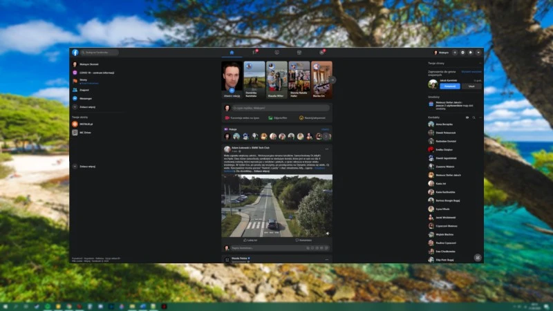Open the Messenger icon in top right
Viewport: 553px width, 311px height.
pos(462,53)
